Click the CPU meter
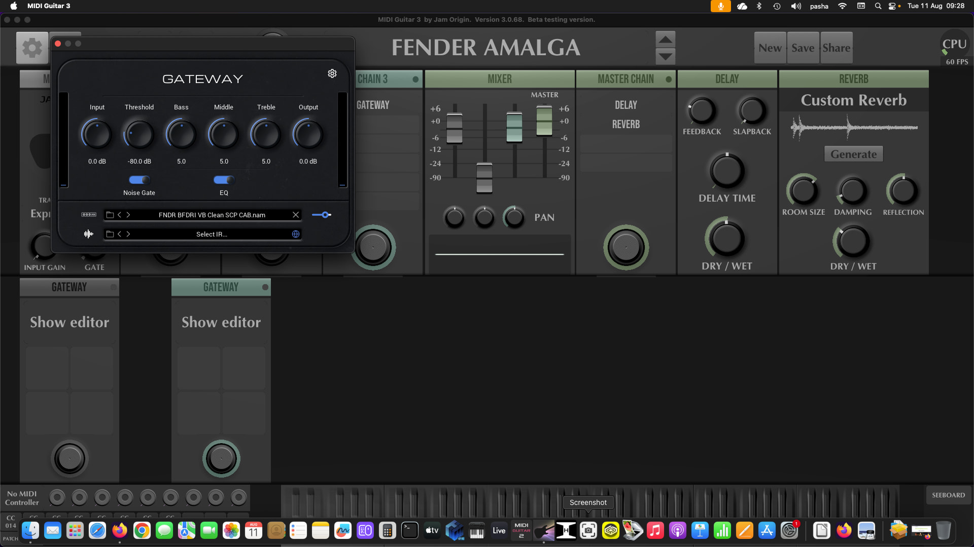This screenshot has height=547, width=974. 954,46
